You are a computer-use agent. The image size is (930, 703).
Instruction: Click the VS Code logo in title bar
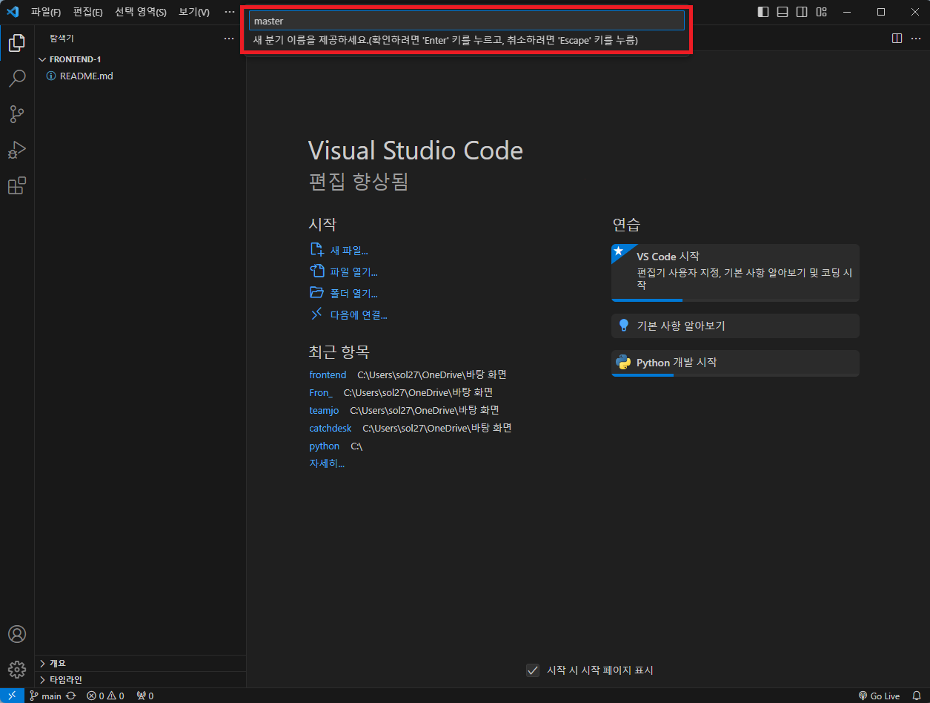tap(12, 12)
